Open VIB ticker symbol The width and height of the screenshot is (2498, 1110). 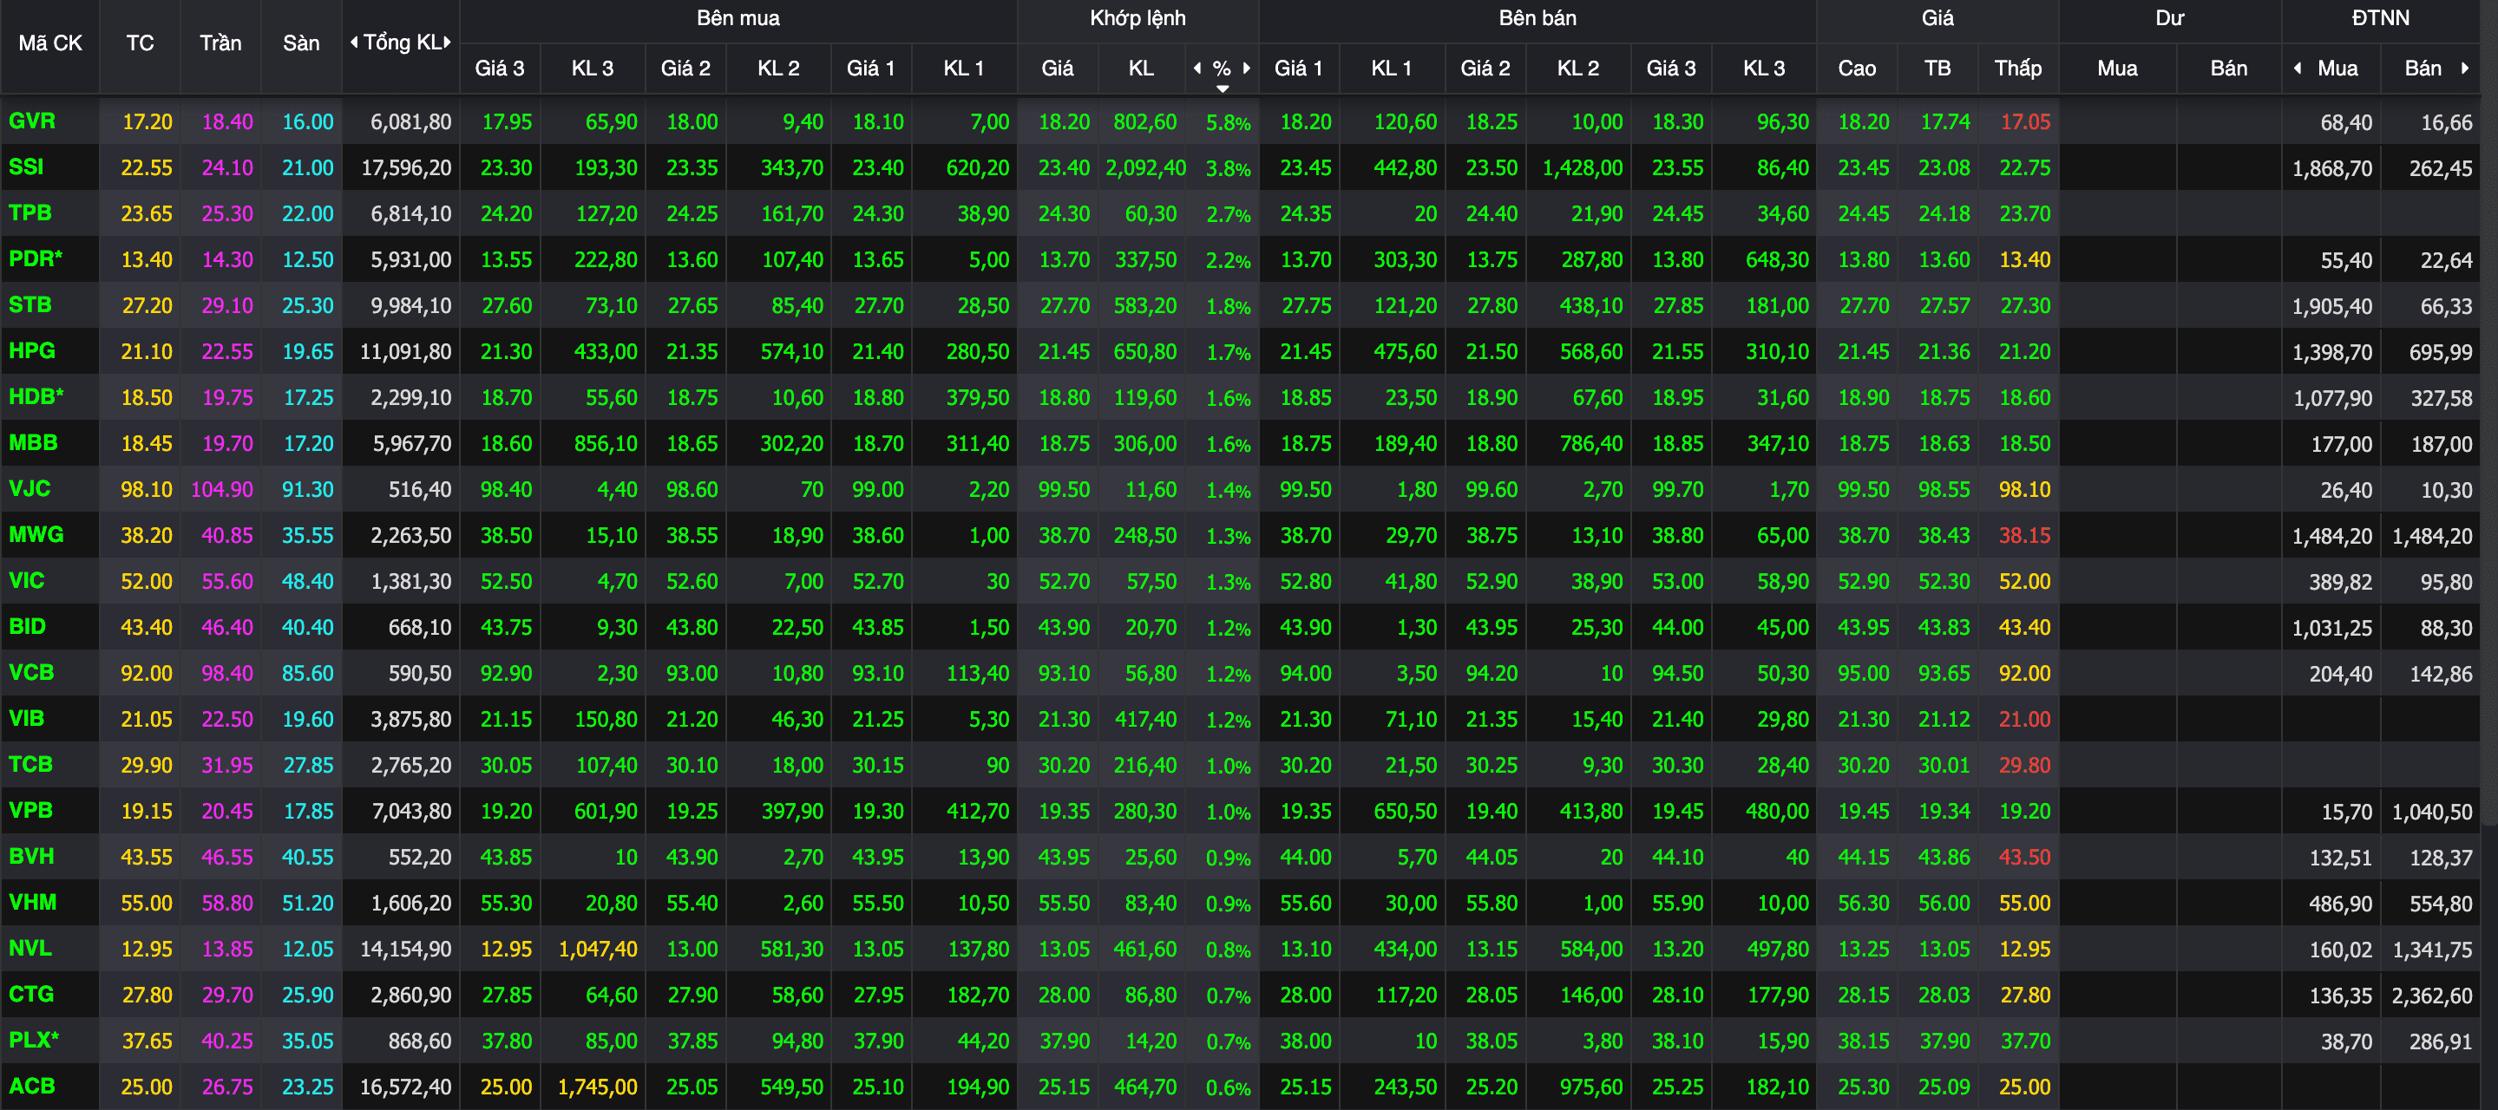(26, 718)
